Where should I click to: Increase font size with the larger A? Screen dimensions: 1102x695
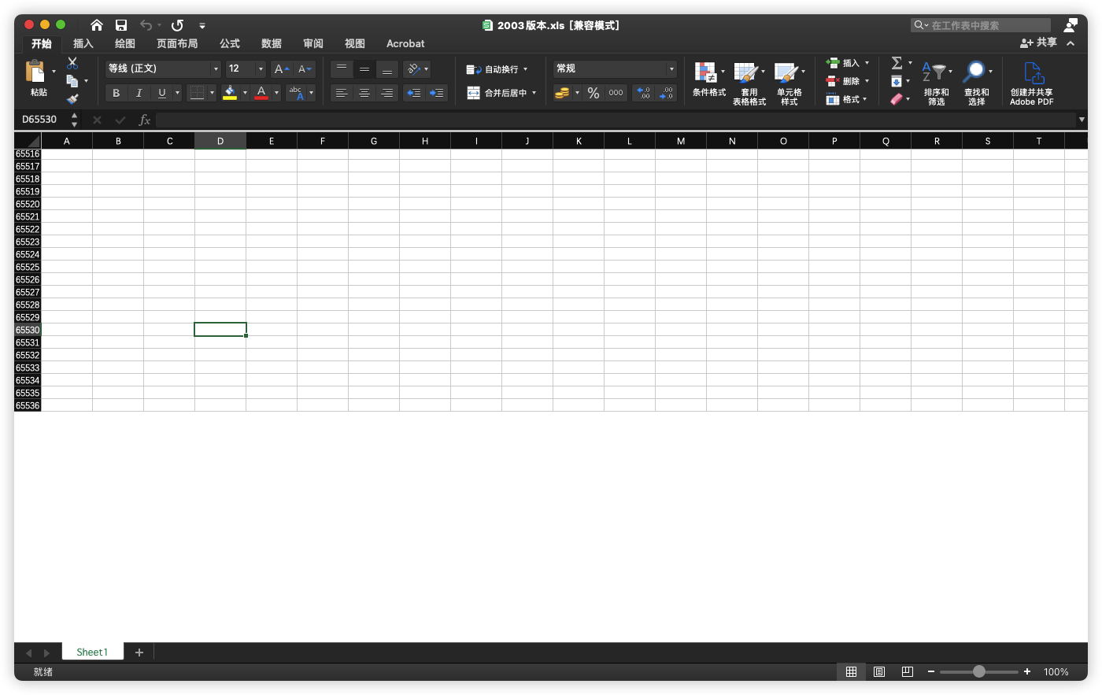(x=281, y=69)
